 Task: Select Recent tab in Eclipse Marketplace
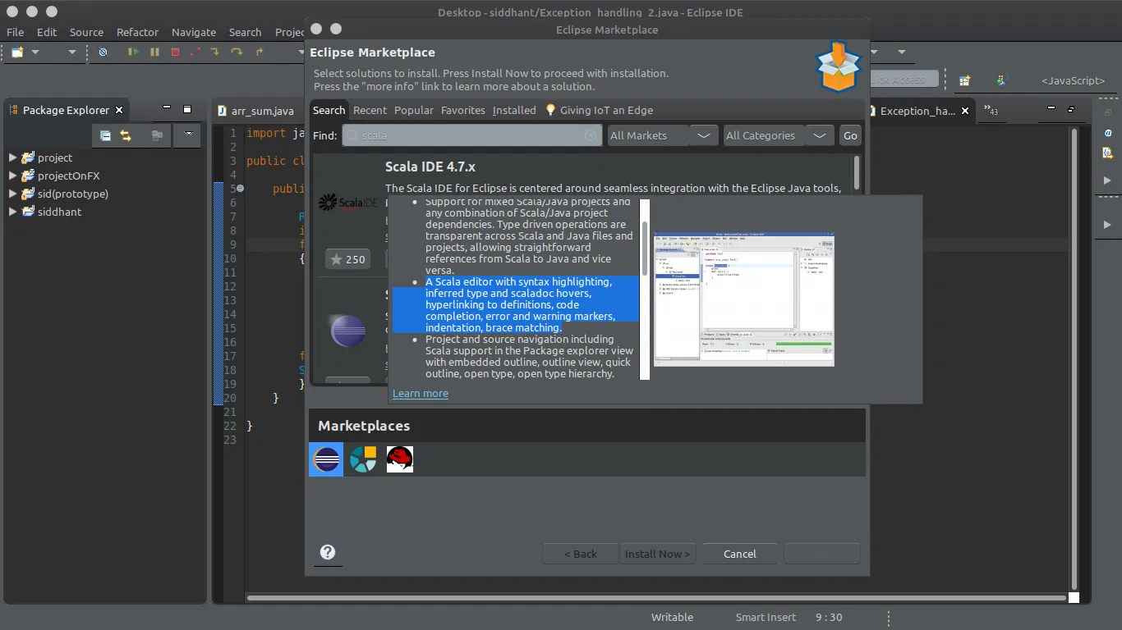pyautogui.click(x=370, y=110)
